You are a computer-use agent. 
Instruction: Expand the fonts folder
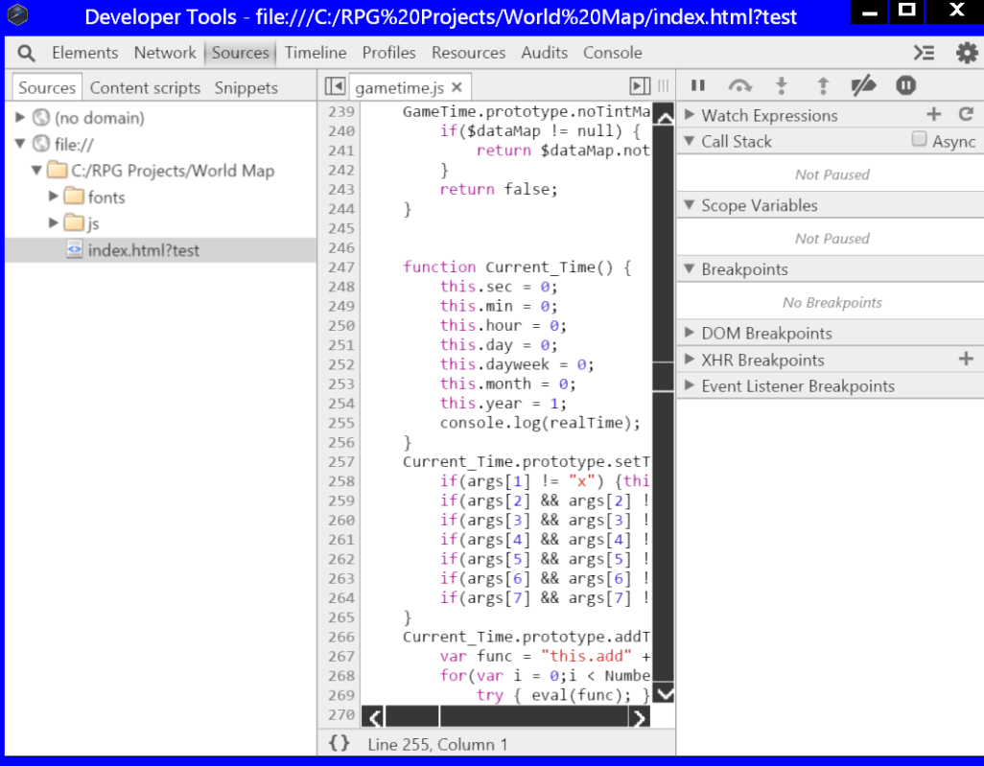point(54,196)
